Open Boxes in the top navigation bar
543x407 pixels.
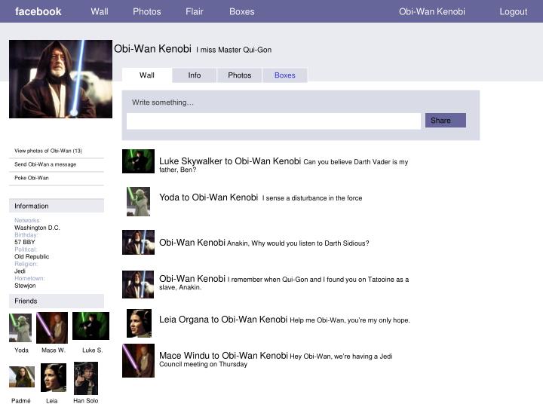pos(242,11)
